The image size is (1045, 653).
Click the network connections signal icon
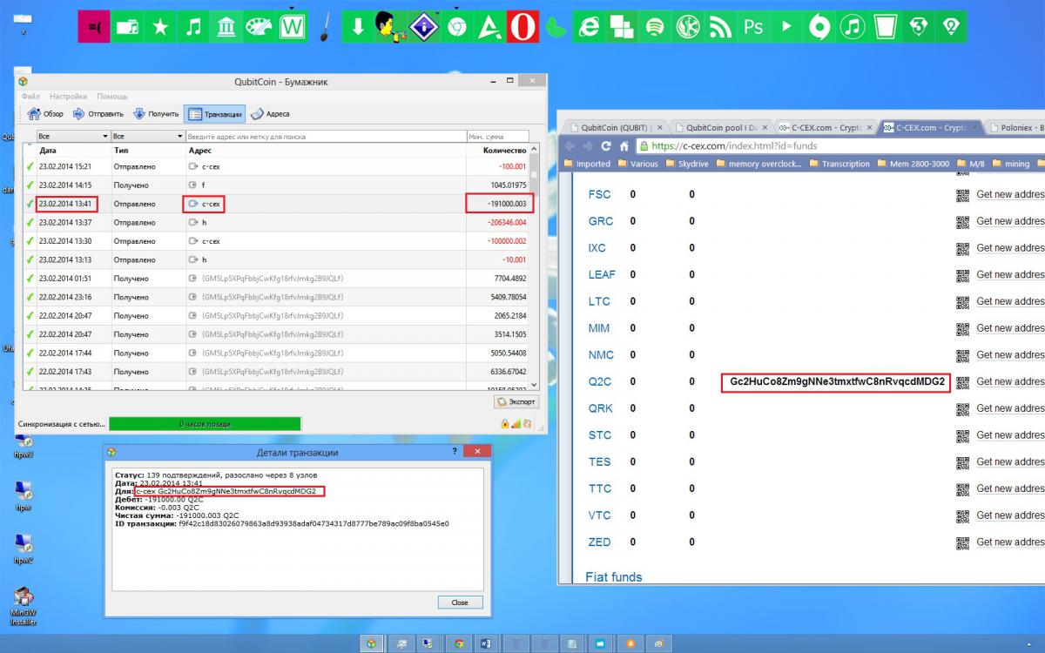[x=516, y=424]
